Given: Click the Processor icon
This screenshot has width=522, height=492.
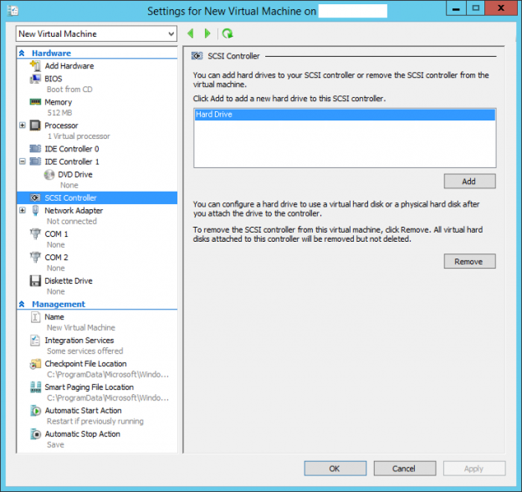Looking at the screenshot, I should coord(35,125).
